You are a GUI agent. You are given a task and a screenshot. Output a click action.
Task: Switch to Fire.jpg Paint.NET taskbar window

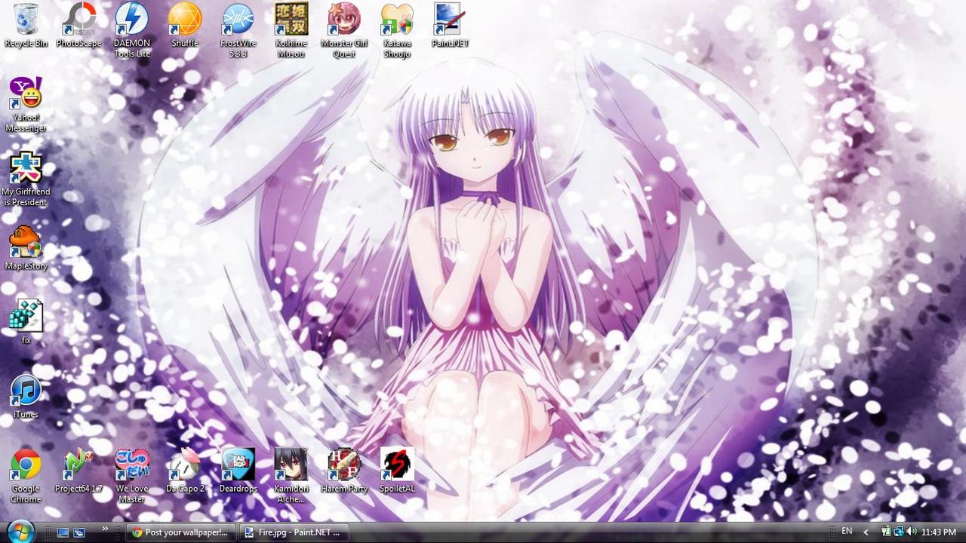click(x=294, y=532)
